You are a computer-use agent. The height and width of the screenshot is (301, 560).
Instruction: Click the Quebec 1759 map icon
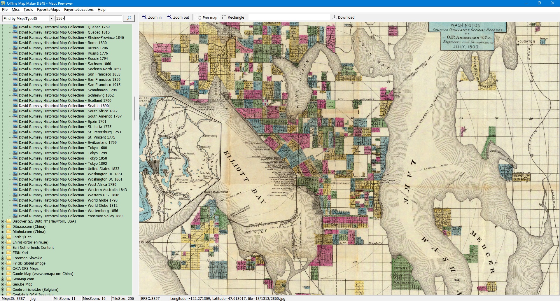(15, 27)
